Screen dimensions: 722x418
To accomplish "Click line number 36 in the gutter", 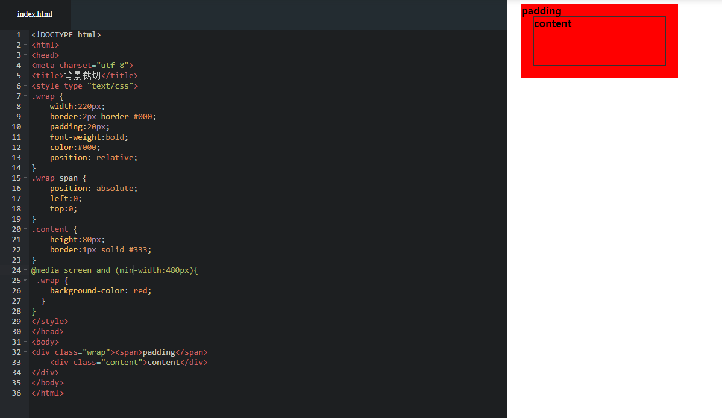I will tap(17, 393).
